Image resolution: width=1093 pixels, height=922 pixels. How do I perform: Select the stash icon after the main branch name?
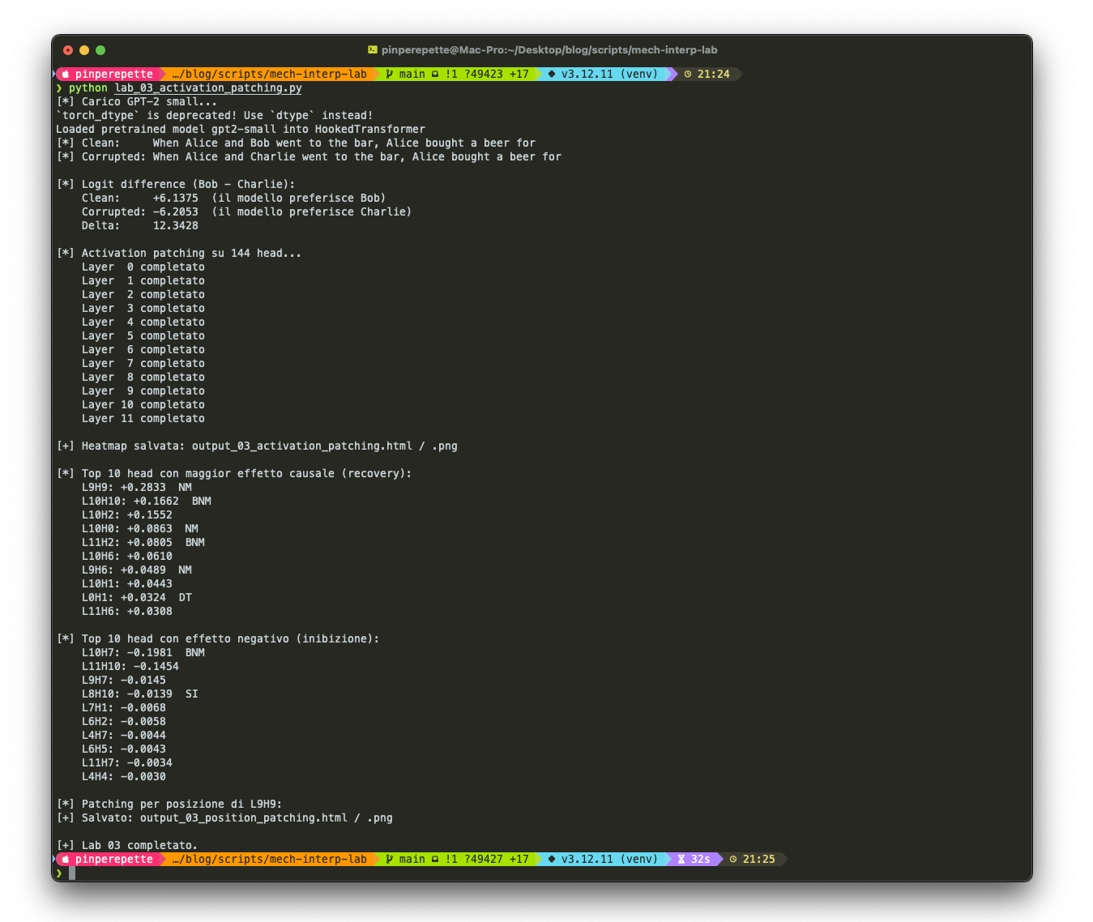(x=434, y=74)
